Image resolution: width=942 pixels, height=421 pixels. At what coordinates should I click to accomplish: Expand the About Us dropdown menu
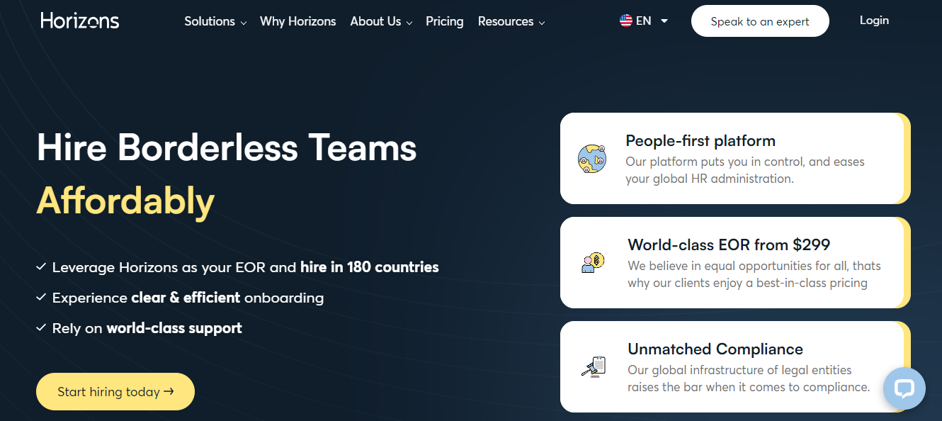[x=381, y=21]
